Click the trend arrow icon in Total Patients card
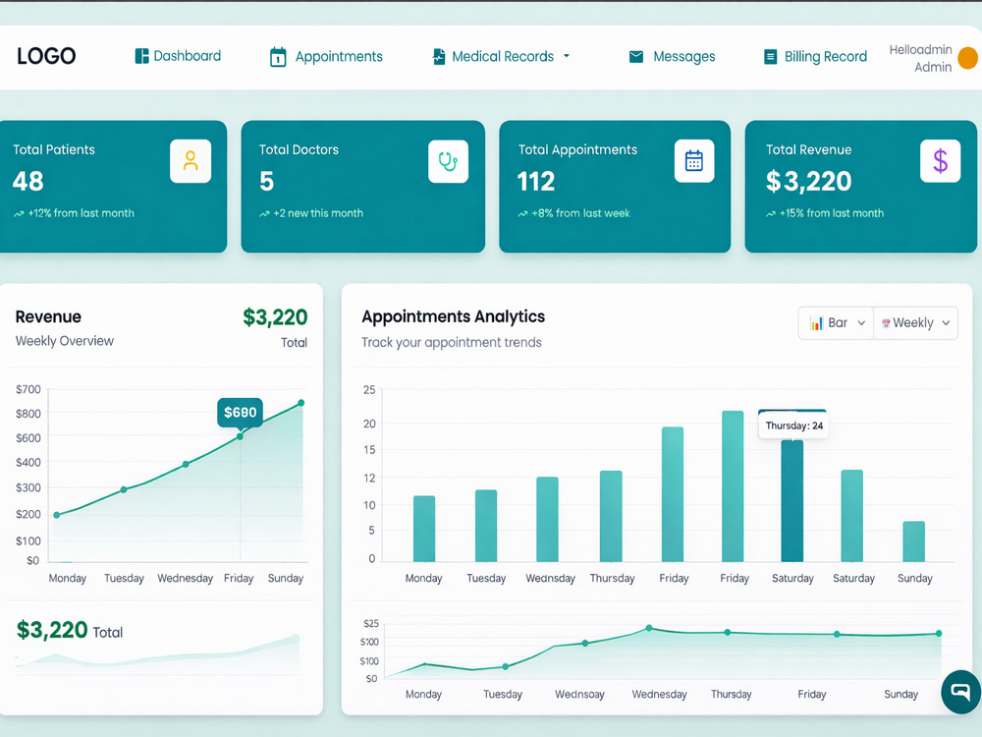982x737 pixels. click(x=19, y=213)
